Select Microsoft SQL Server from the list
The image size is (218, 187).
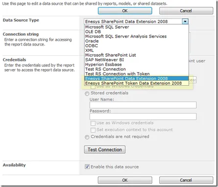pyautogui.click(x=137, y=27)
